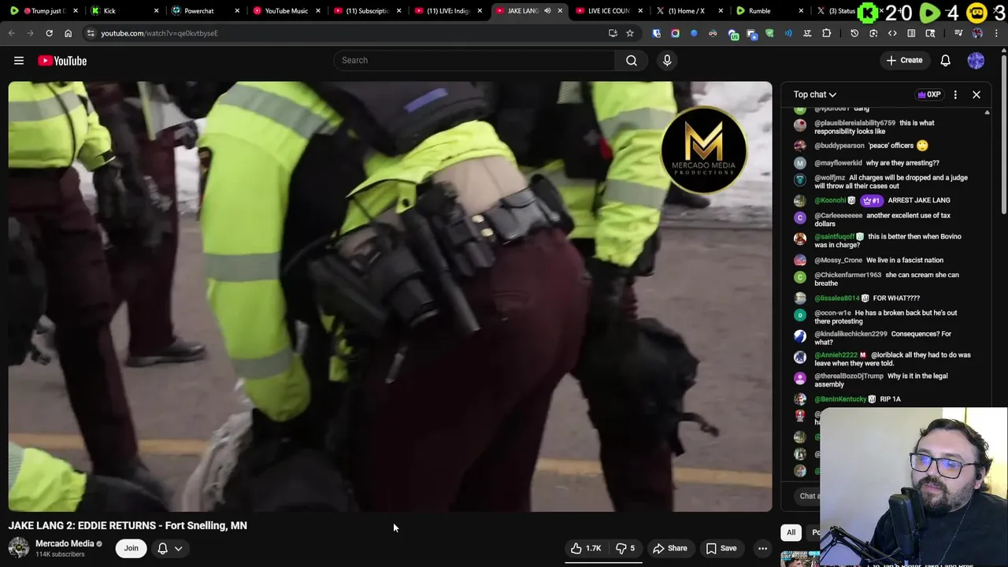Bookmark this page with the star
This screenshot has height=567, width=1008.
click(630, 33)
